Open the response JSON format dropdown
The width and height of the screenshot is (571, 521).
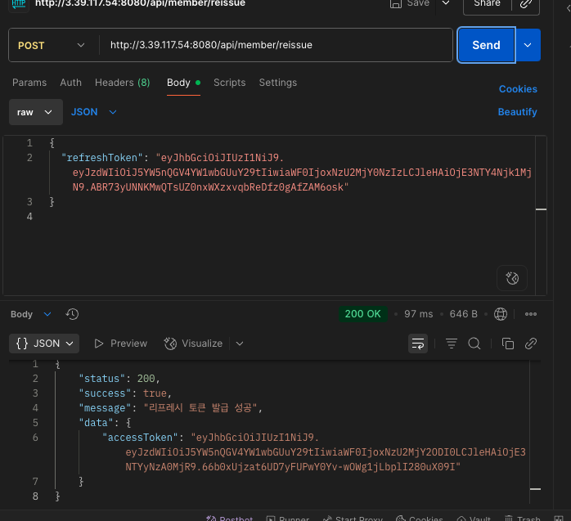point(44,344)
